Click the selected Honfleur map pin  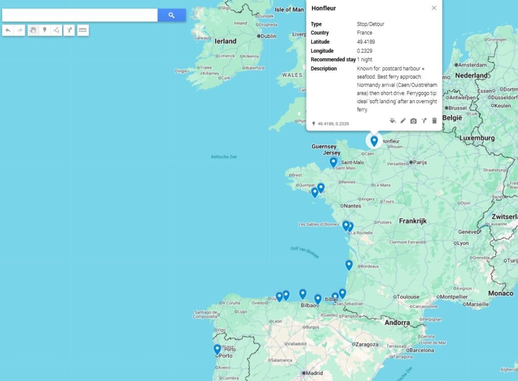click(374, 141)
